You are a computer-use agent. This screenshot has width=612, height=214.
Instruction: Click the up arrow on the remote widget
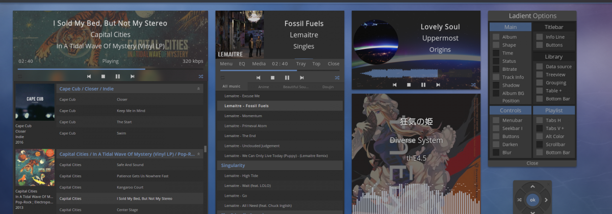pos(532,186)
